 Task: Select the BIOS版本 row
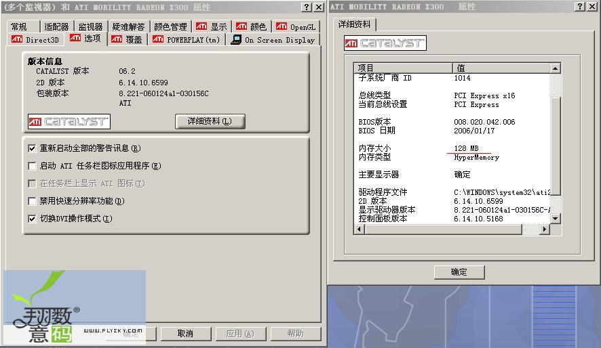(x=452, y=122)
